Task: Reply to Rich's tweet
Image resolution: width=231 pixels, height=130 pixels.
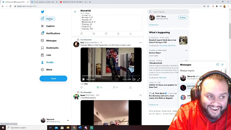Action: pos(81,87)
